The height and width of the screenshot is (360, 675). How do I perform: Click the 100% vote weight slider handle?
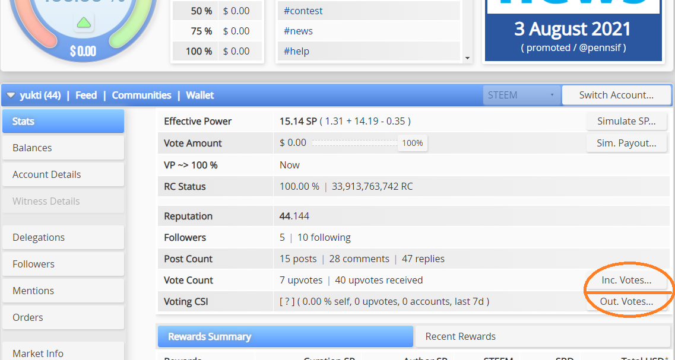point(413,143)
